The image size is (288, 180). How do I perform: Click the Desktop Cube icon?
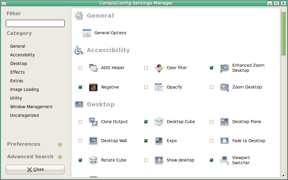pos(159,122)
